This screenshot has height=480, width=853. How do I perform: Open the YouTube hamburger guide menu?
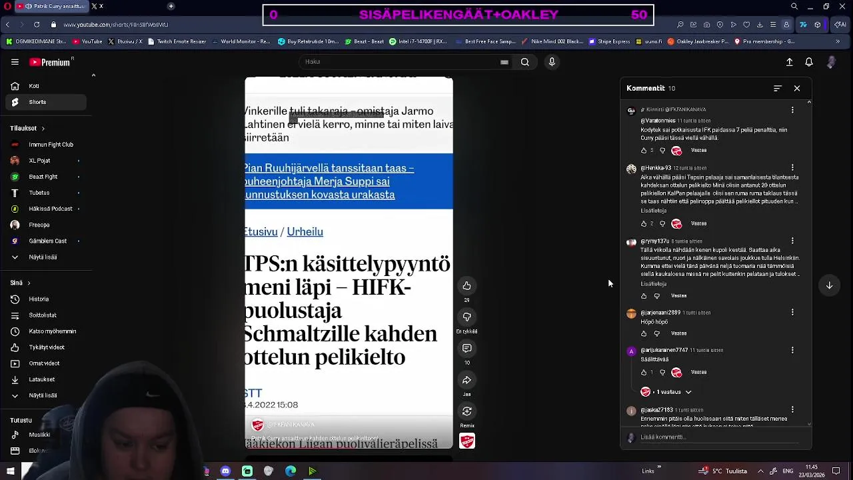point(15,62)
